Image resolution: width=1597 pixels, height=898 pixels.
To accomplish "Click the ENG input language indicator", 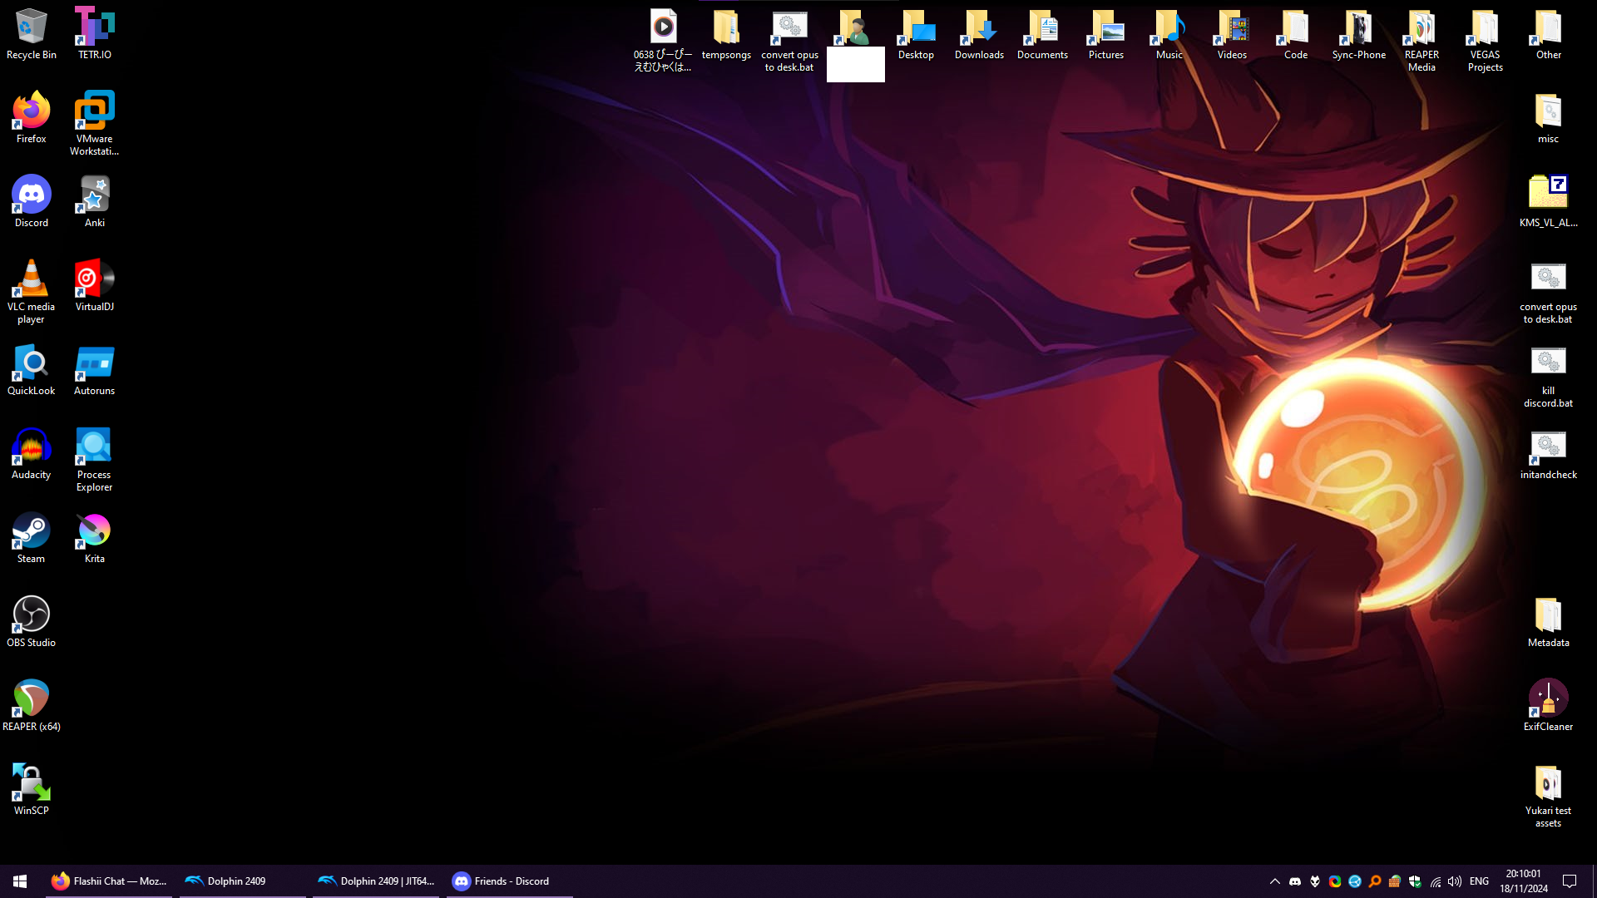I will (1479, 881).
